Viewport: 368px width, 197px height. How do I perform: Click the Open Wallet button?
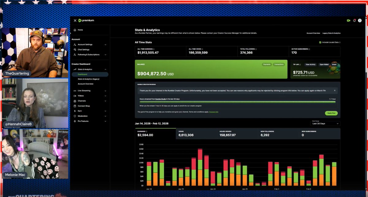tap(324, 64)
